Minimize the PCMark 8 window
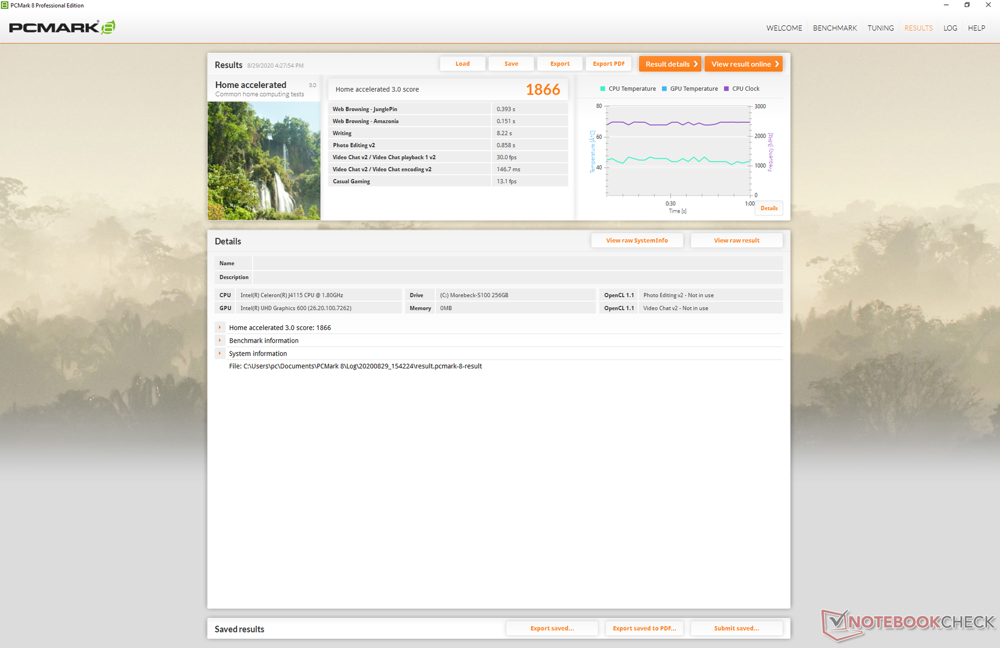The height and width of the screenshot is (648, 1000). 946,5
